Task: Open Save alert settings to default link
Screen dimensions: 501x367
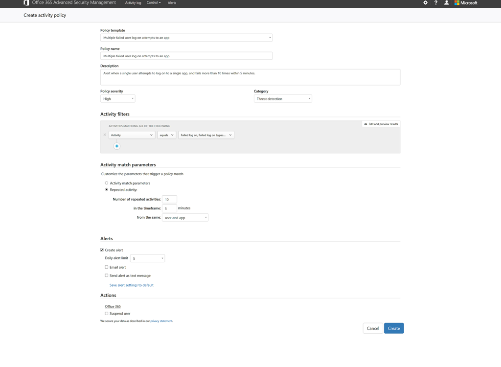Action: (132, 285)
